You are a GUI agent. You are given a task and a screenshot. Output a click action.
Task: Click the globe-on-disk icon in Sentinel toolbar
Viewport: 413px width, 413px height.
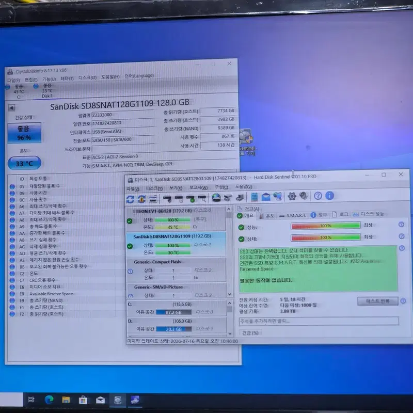point(216,198)
